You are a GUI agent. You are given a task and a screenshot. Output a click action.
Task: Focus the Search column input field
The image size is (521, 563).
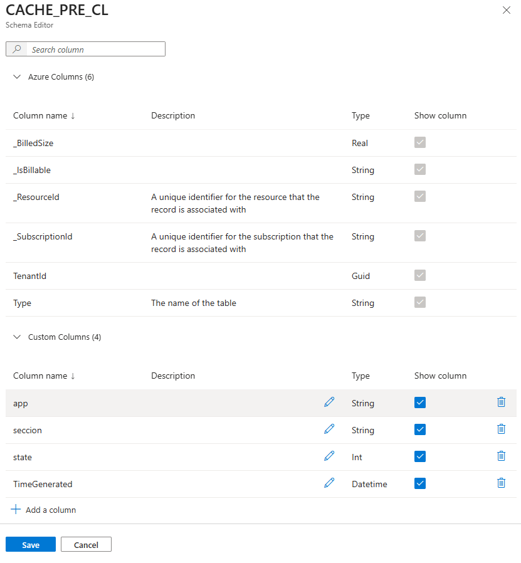pyautogui.click(x=85, y=49)
